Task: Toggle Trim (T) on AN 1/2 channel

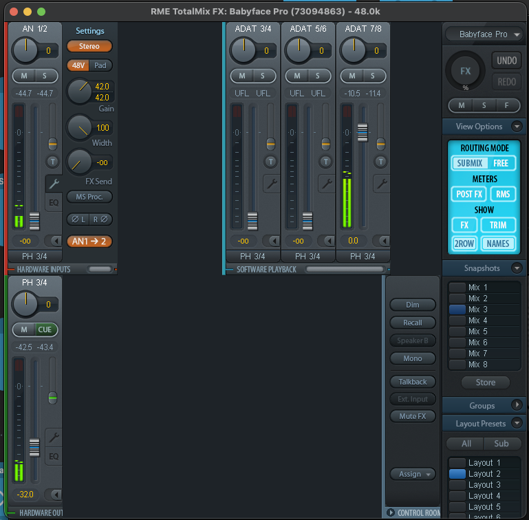Action: [52, 162]
